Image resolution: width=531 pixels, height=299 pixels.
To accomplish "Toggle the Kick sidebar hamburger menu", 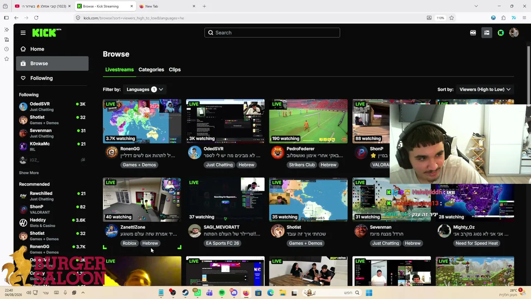I will (x=23, y=33).
